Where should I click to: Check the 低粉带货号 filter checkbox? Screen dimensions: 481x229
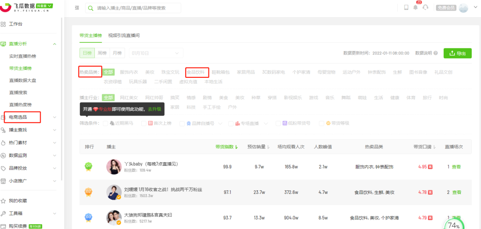(x=278, y=123)
